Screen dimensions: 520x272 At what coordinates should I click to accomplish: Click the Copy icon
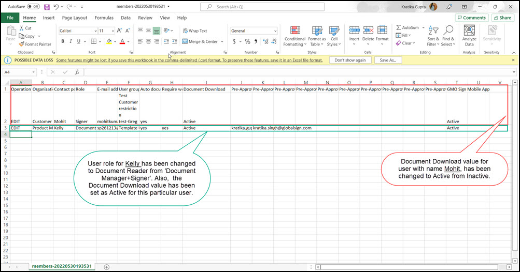[x=22, y=36]
